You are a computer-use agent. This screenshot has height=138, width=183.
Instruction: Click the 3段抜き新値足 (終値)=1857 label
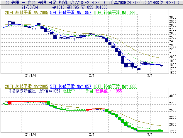coord(35,91)
